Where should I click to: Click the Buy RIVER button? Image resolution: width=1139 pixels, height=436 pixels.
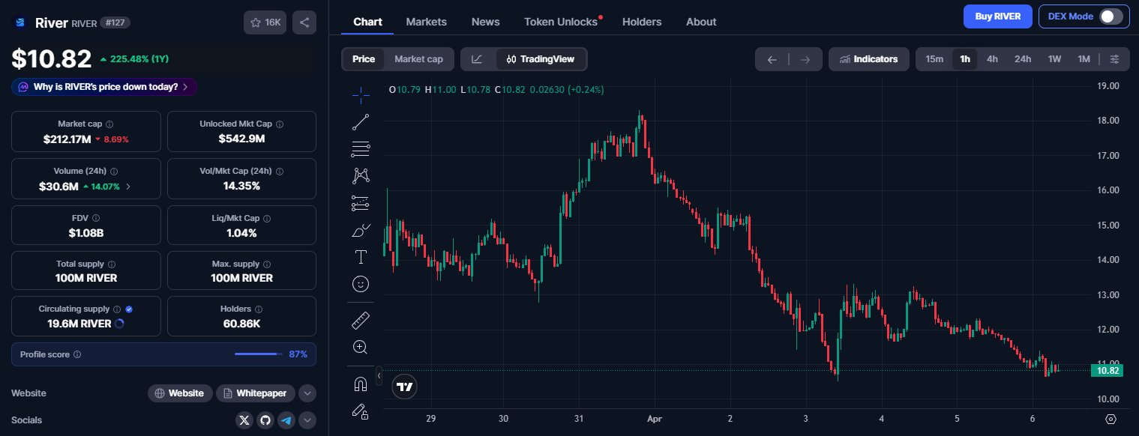[x=997, y=16]
